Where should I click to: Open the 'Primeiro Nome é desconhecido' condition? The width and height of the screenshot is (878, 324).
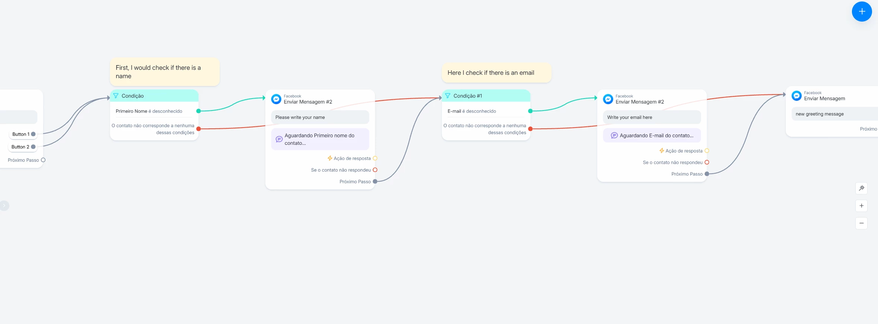click(149, 111)
